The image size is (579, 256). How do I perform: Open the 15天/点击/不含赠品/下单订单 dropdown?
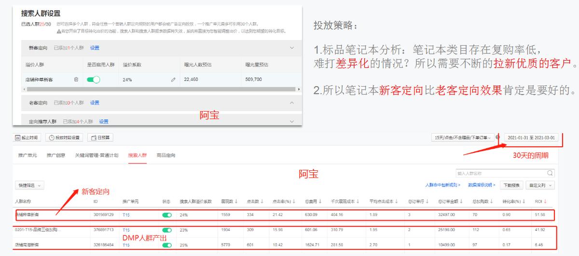462,138
